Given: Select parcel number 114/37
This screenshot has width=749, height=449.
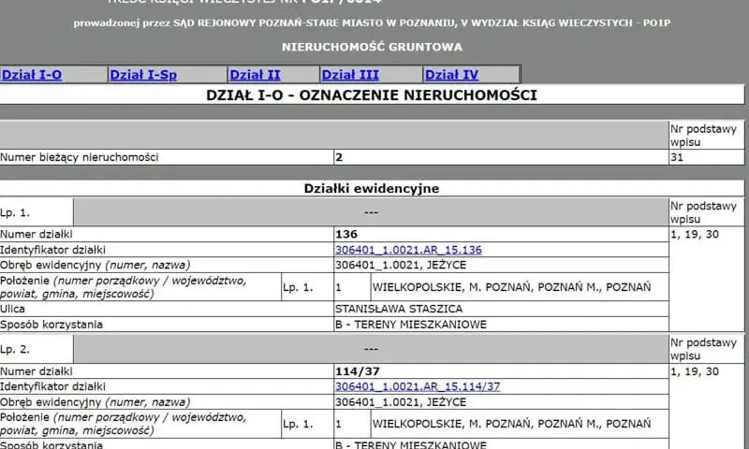Looking at the screenshot, I should (358, 371).
